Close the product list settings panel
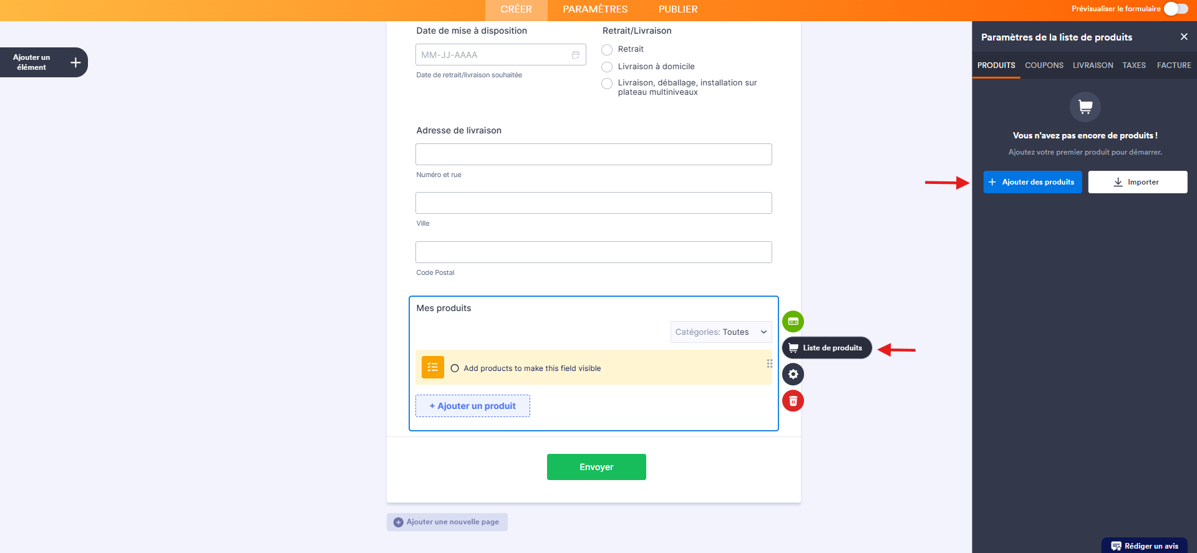 (x=1183, y=37)
